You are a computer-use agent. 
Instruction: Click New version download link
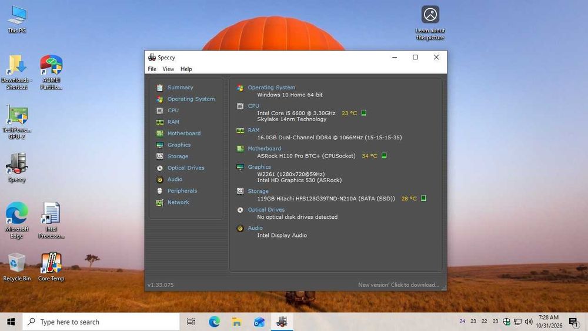(398, 285)
